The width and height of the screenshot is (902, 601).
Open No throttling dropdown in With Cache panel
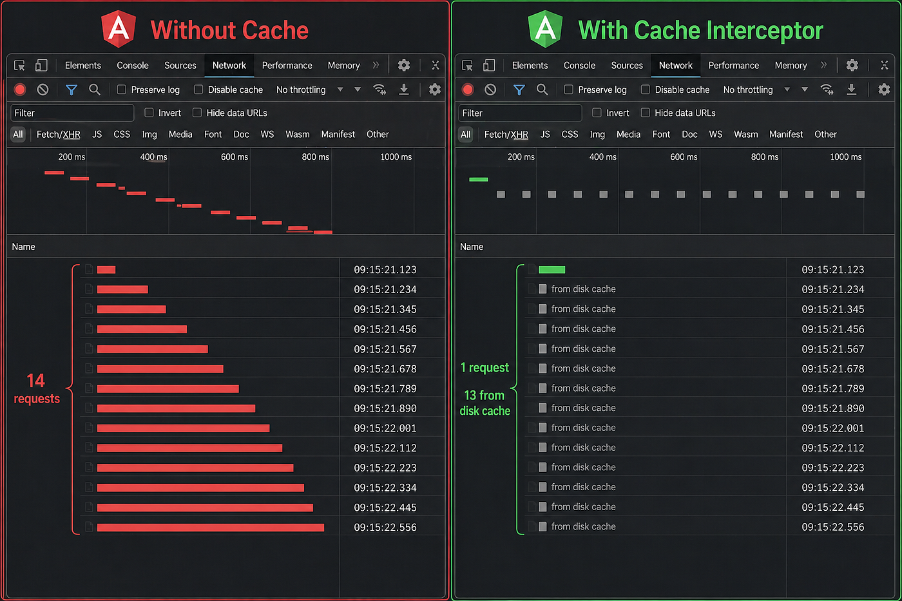[757, 90]
